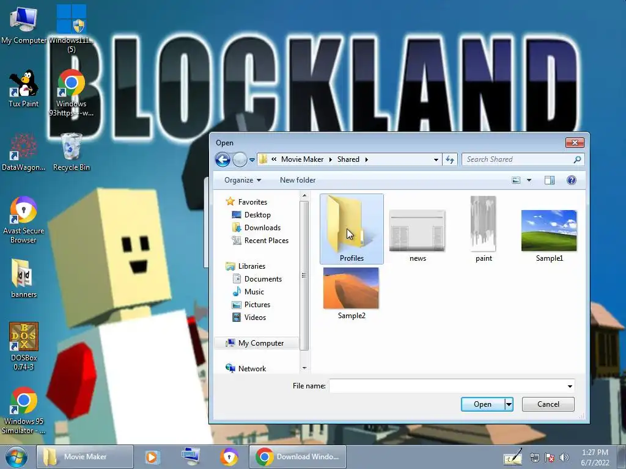
Task: Click Movie Maker in the address breadcrumb
Action: (x=302, y=159)
